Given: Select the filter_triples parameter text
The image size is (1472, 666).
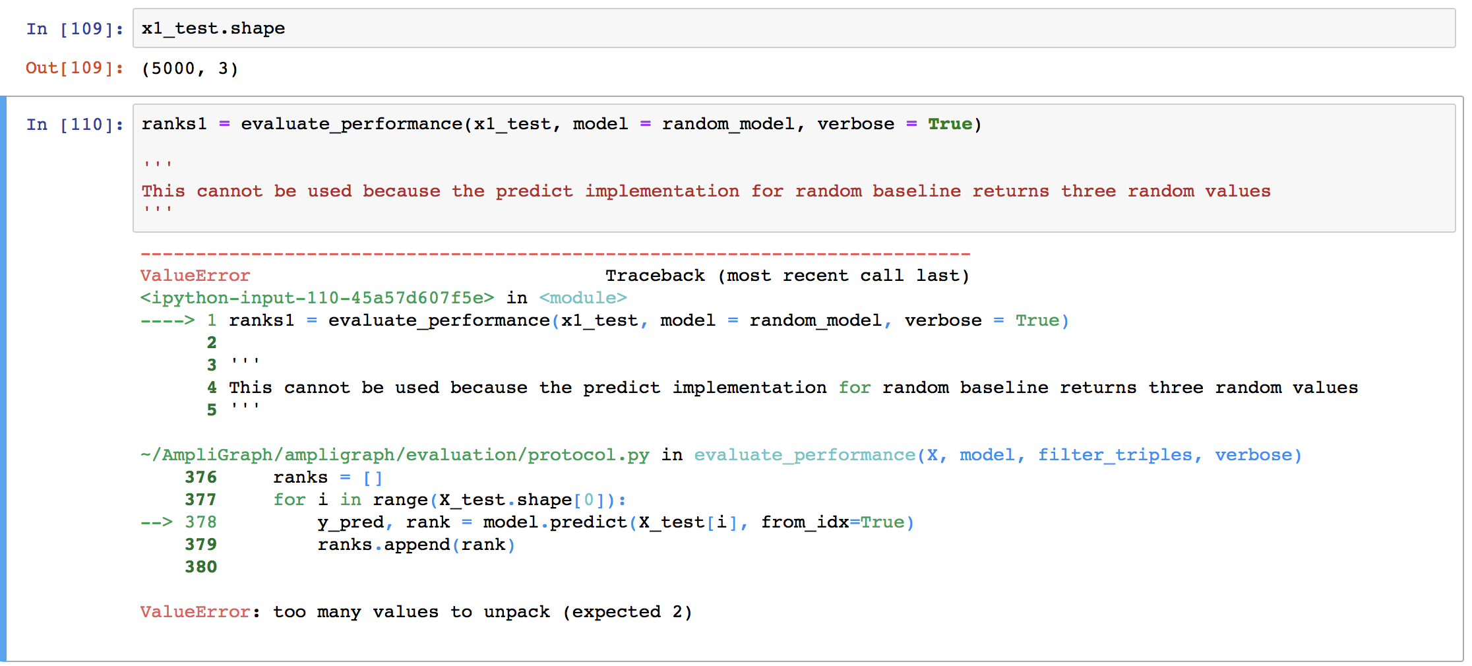Looking at the screenshot, I should 1117,454.
